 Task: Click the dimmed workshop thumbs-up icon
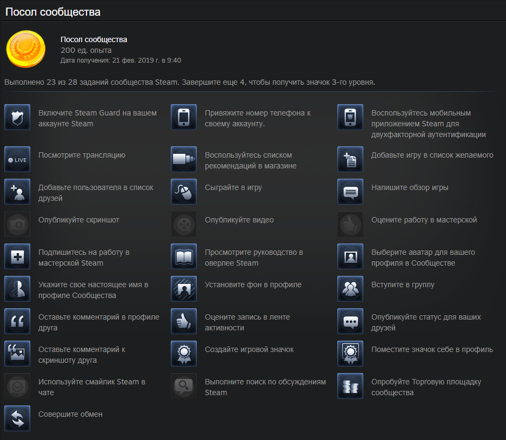coord(350,224)
